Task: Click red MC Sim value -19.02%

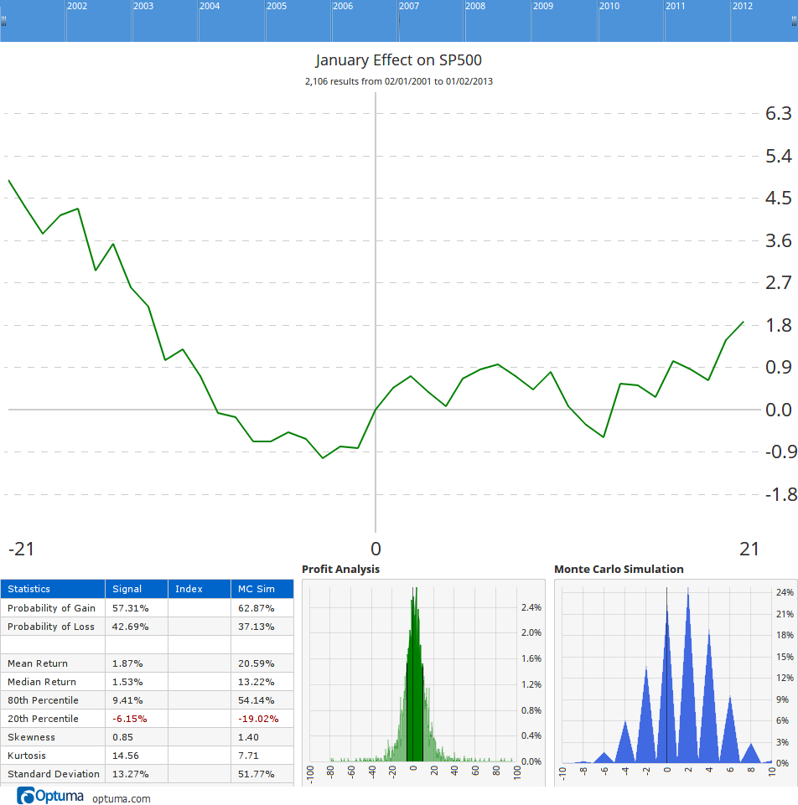Action: pos(258,719)
